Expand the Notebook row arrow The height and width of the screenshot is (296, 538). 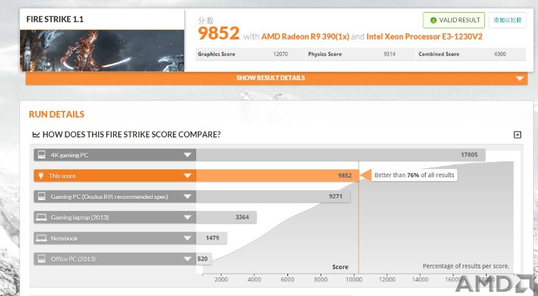coord(187,238)
